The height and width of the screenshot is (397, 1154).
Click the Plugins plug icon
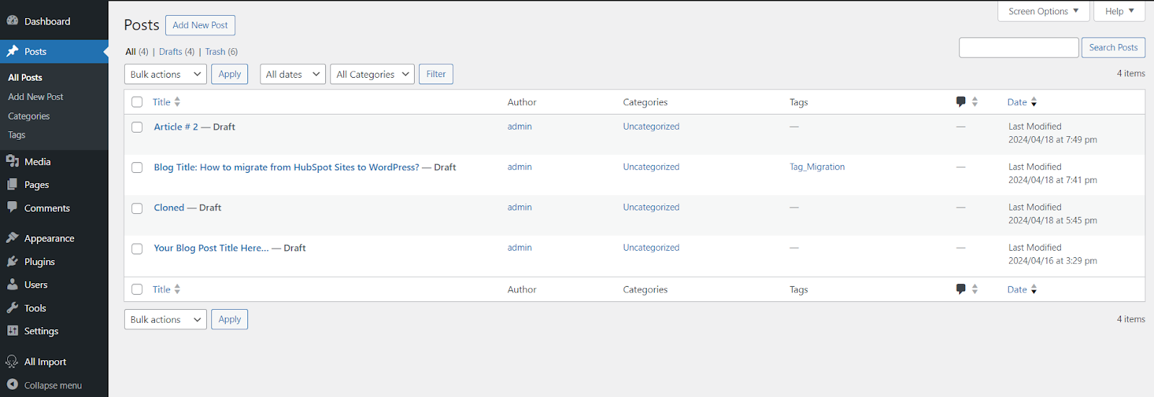click(12, 262)
